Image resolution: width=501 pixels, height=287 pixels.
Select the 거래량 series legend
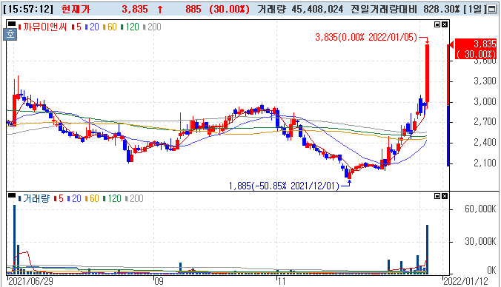(34, 198)
